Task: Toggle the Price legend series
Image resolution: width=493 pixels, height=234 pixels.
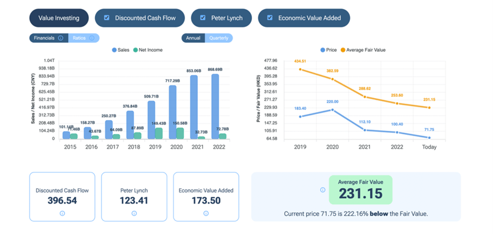Action: [328, 50]
